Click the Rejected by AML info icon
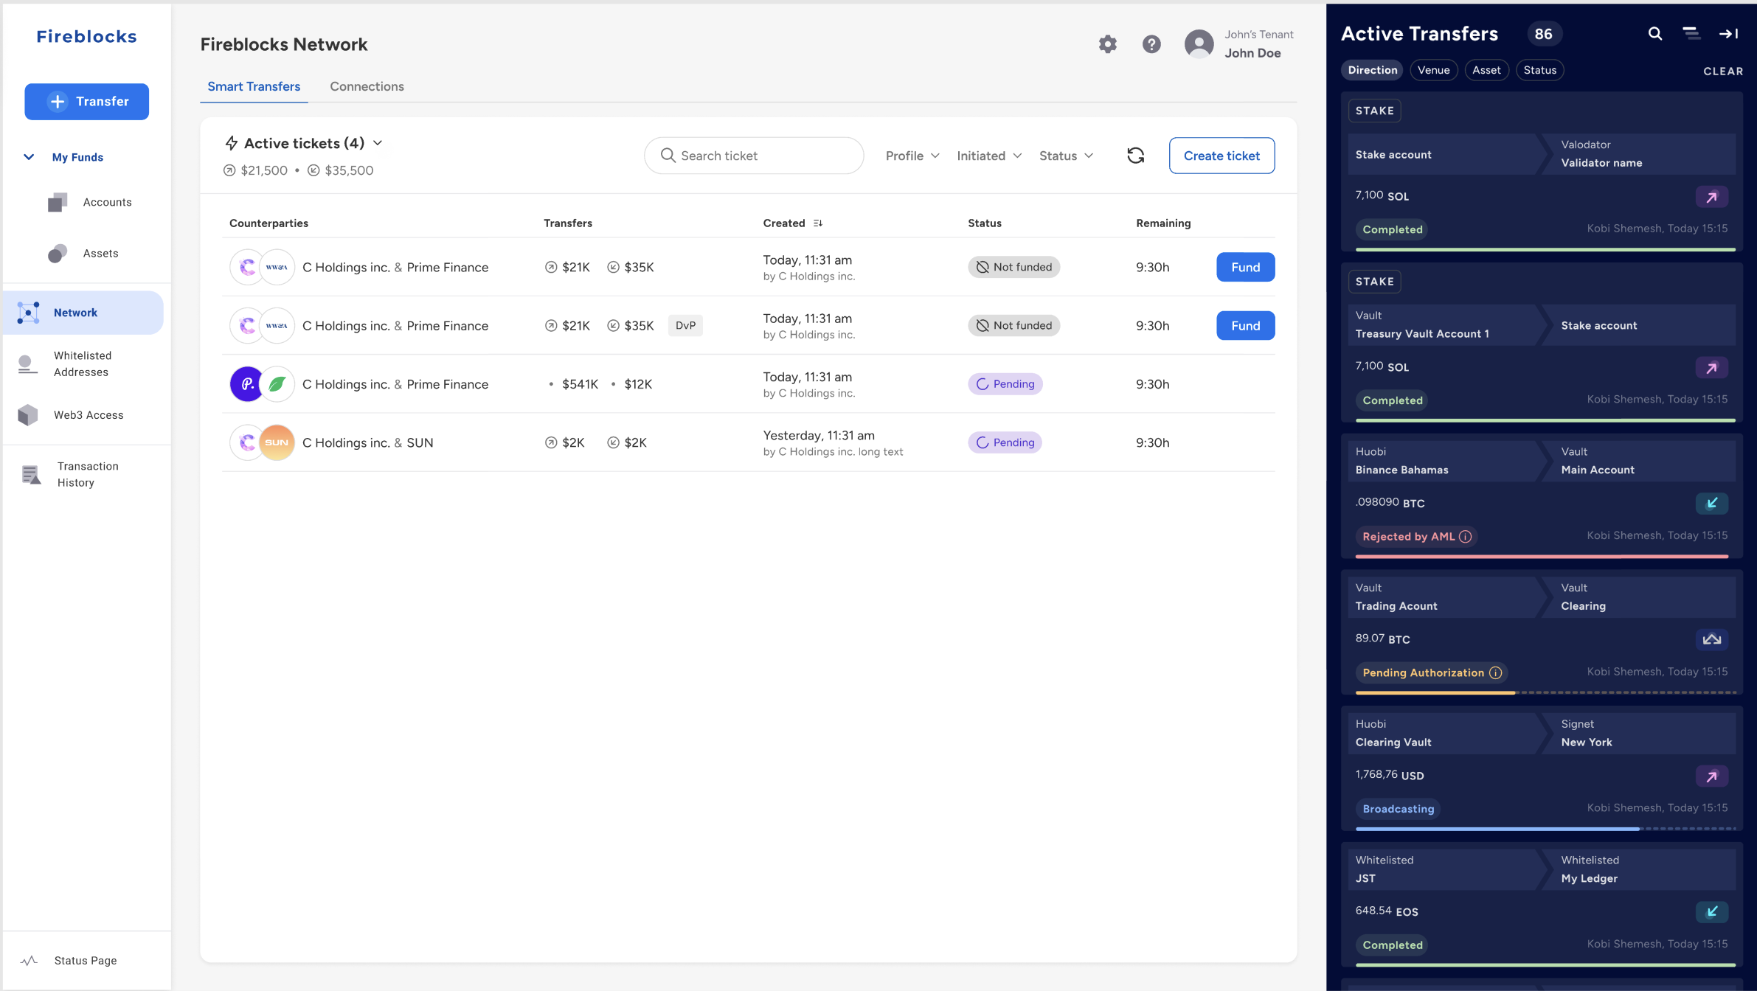 pyautogui.click(x=1465, y=537)
